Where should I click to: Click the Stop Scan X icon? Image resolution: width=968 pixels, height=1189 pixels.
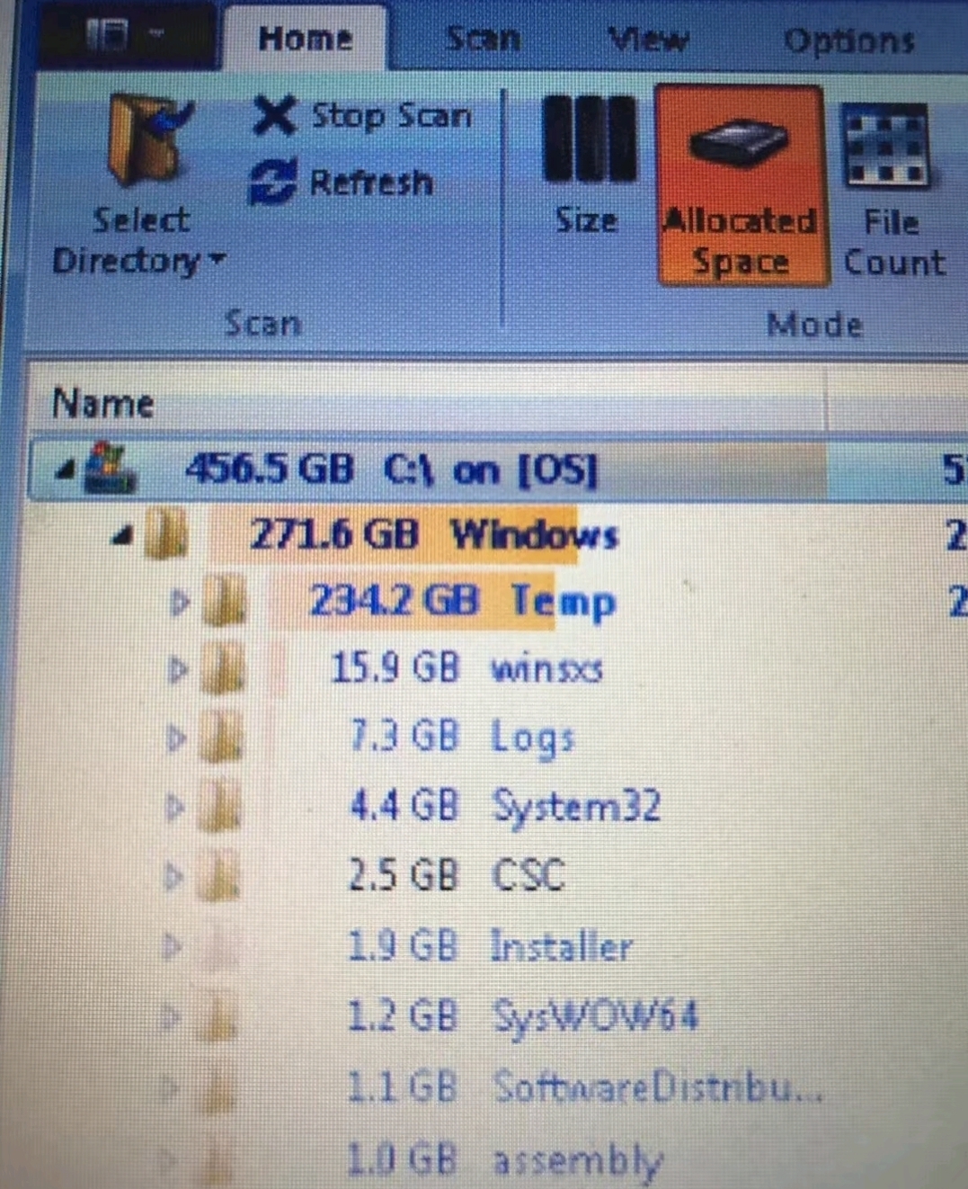click(x=274, y=116)
